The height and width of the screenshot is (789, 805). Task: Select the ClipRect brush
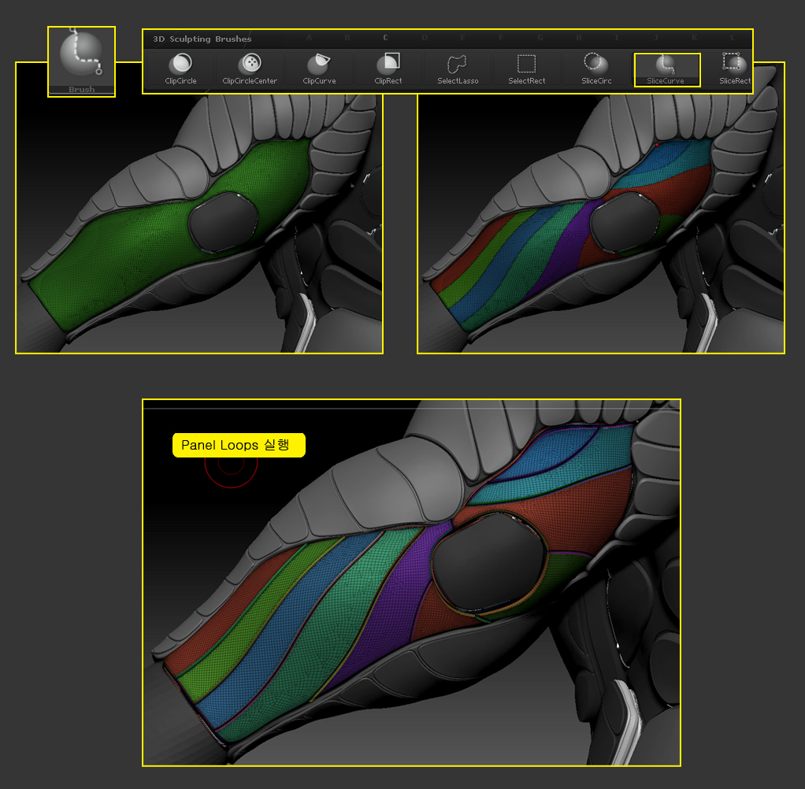point(388,69)
